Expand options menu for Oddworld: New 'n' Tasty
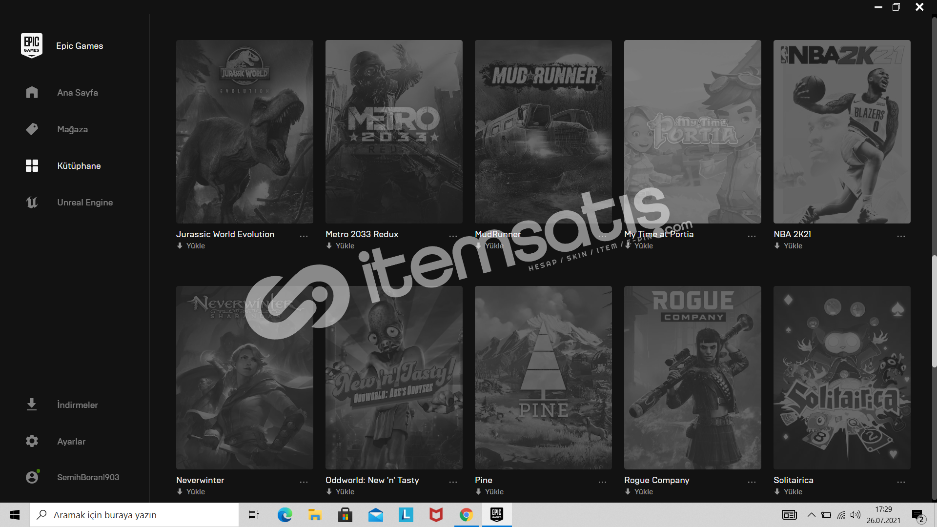This screenshot has width=937, height=527. pyautogui.click(x=453, y=482)
